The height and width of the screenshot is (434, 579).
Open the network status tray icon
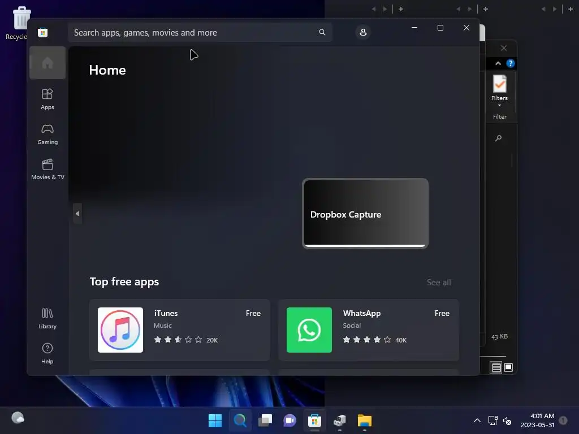coord(492,420)
